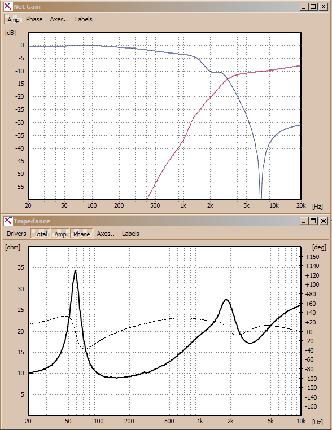
Task: Click the 35 ohm axis value
Action: (20, 267)
